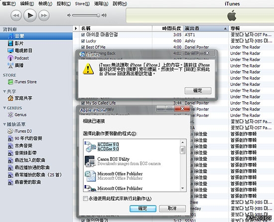Viewport: 274px width, 222px height.
Task: Select 音樂 music library in sidebar
Action: coord(36,36)
